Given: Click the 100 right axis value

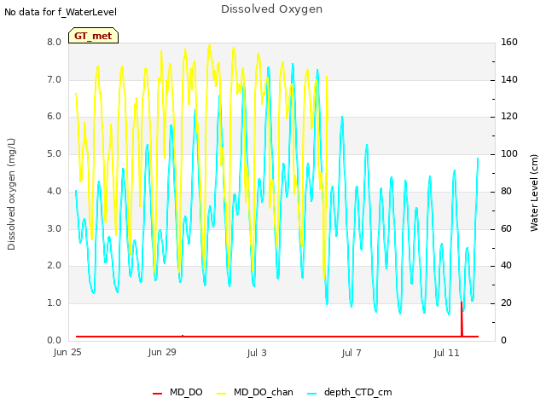Looking at the screenshot, I should point(509,153).
